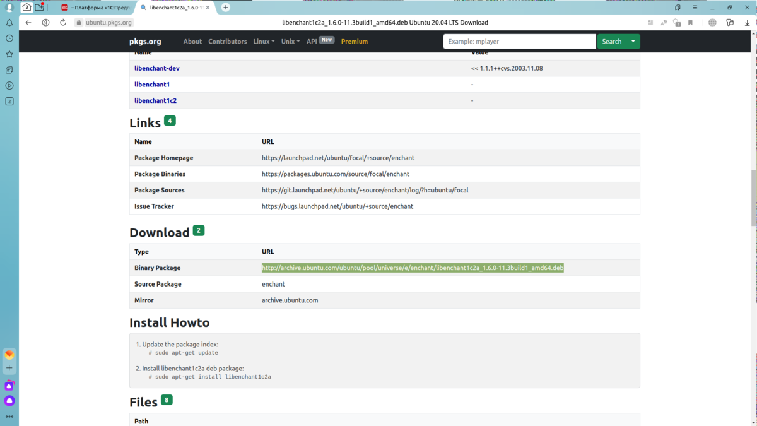The width and height of the screenshot is (757, 426).
Task: Click the new tab group icon
Action: 40,8
